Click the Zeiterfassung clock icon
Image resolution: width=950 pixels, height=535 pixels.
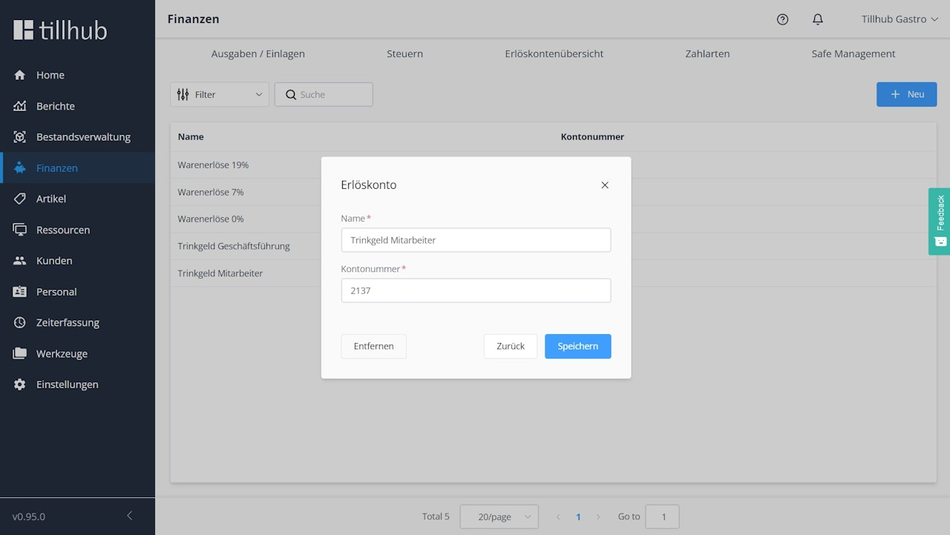20,323
